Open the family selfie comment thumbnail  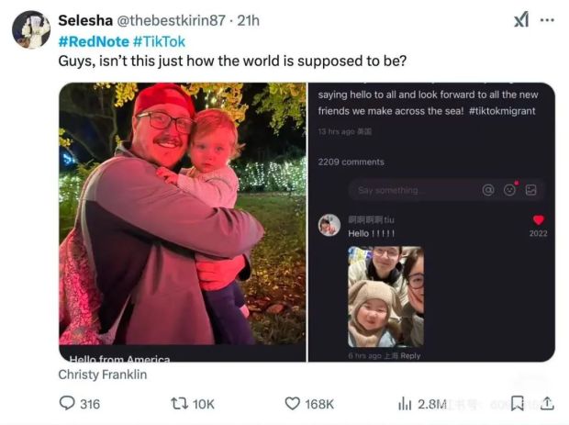tap(385, 296)
